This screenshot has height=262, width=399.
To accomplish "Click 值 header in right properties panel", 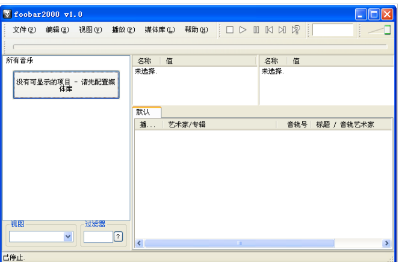I will 340,61.
